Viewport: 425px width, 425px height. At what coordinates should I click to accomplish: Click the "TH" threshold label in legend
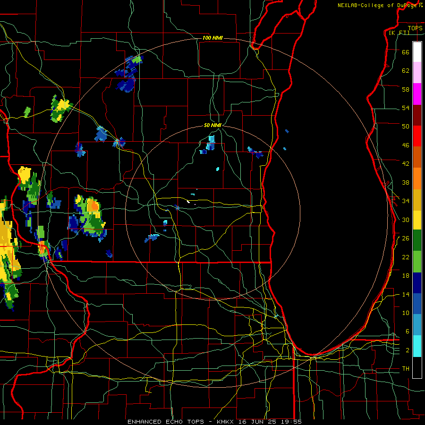(406, 369)
